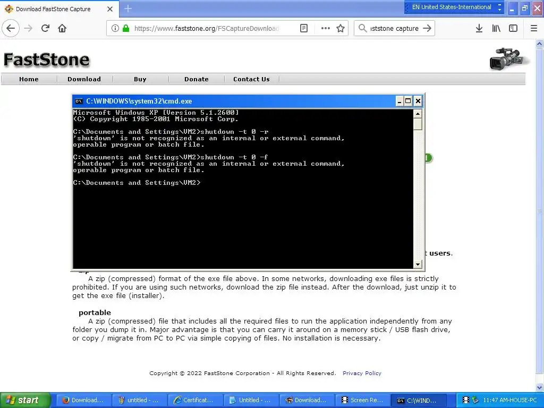Switch to second Download taskbar button
The height and width of the screenshot is (408, 544).
[307, 400]
